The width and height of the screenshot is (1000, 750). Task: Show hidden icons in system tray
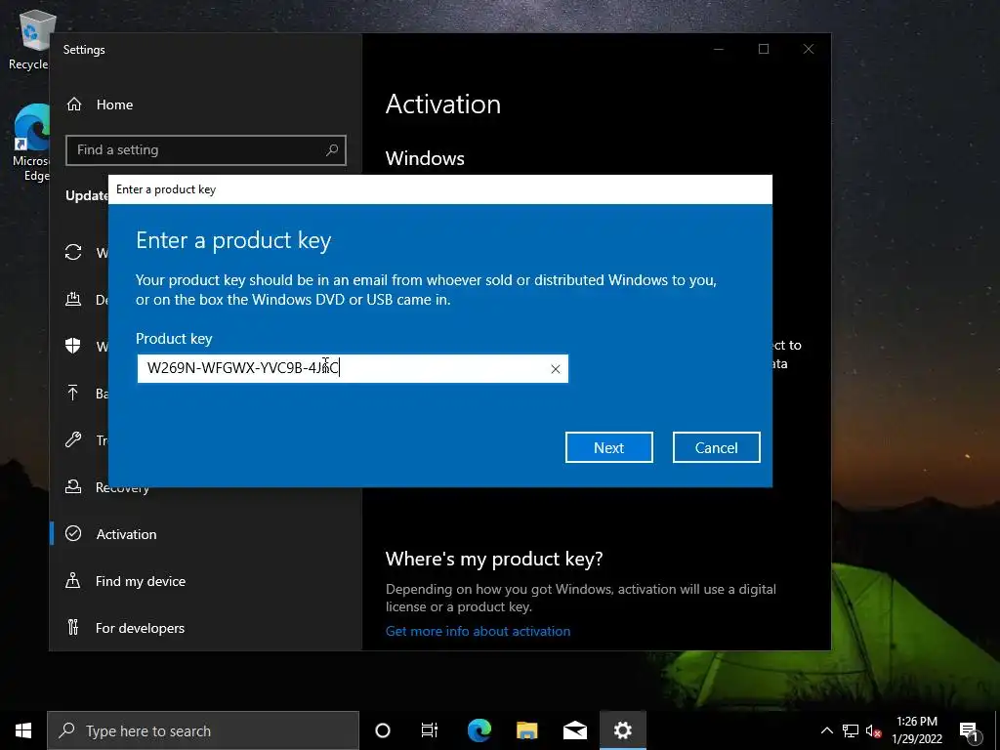pos(826,730)
